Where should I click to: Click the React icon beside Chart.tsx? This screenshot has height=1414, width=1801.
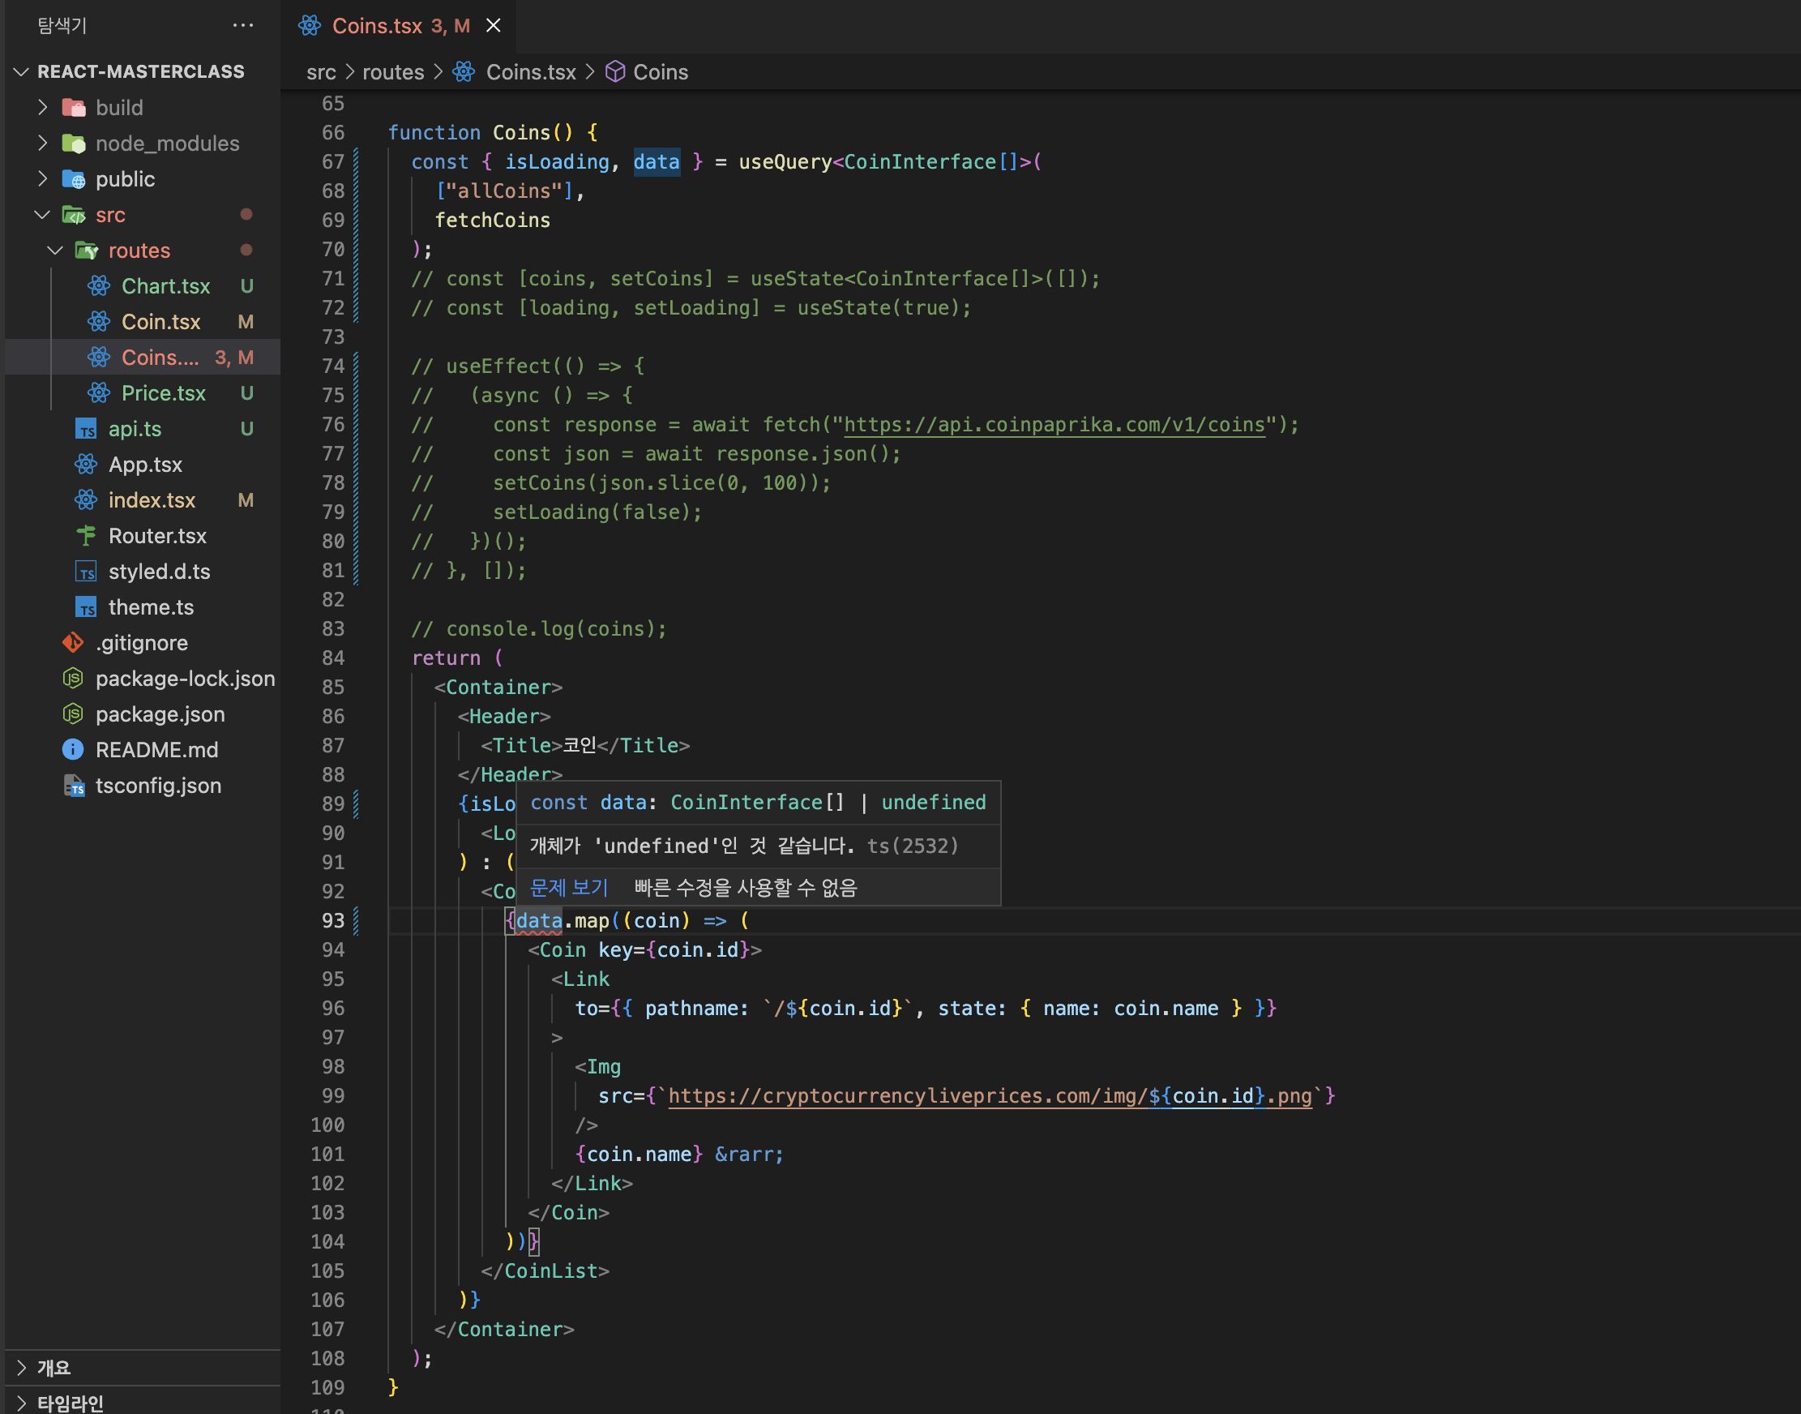(x=99, y=286)
